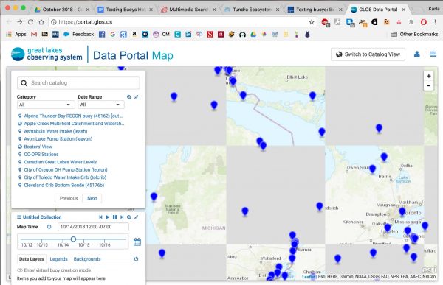Click the clock icon beside Map Time

point(49,227)
